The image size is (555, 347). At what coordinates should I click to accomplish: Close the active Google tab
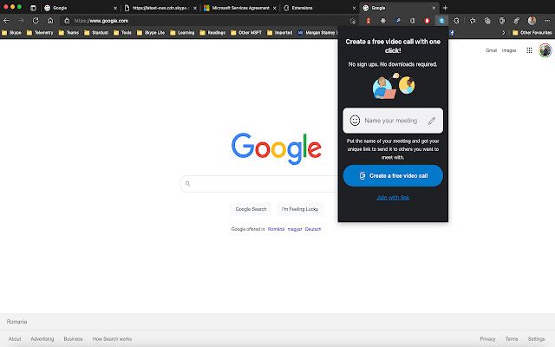click(x=434, y=8)
